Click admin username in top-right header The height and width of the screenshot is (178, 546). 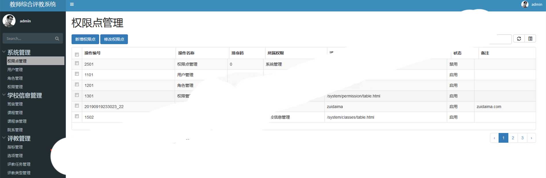(537, 4)
